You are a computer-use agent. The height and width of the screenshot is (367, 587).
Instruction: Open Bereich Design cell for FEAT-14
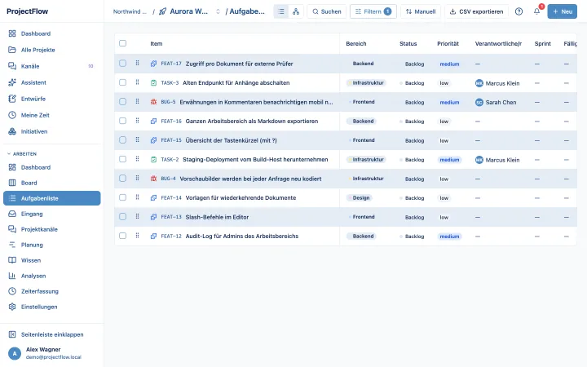pos(359,197)
